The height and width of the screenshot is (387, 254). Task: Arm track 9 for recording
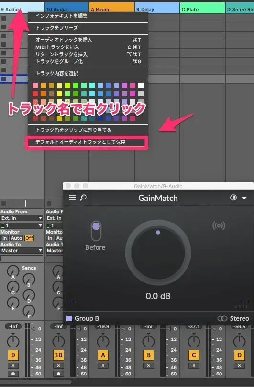tap(13, 374)
